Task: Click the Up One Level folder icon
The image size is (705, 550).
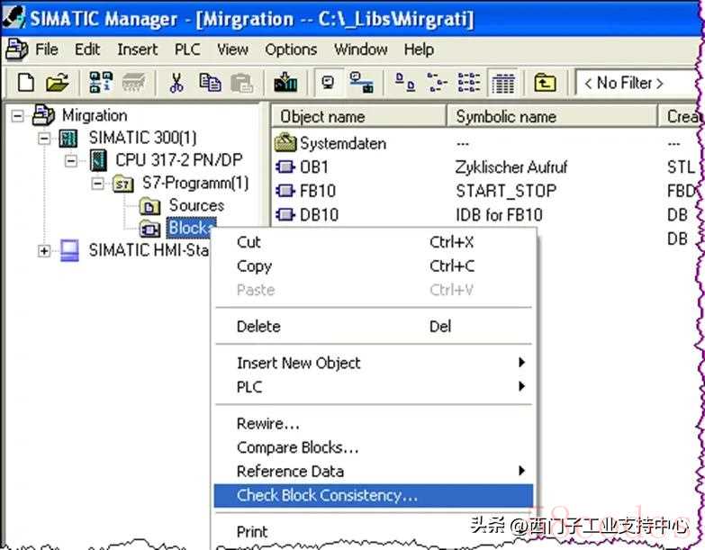Action: click(x=545, y=83)
